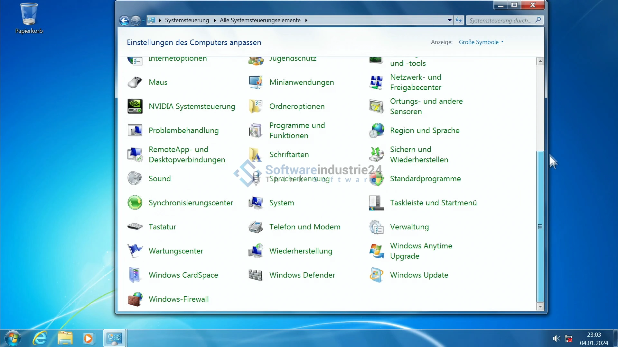Open Internet Explorer from the taskbar
618x347 pixels.
pyautogui.click(x=40, y=338)
